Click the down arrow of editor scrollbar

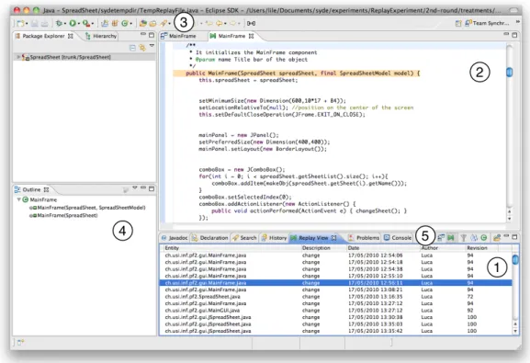point(510,219)
